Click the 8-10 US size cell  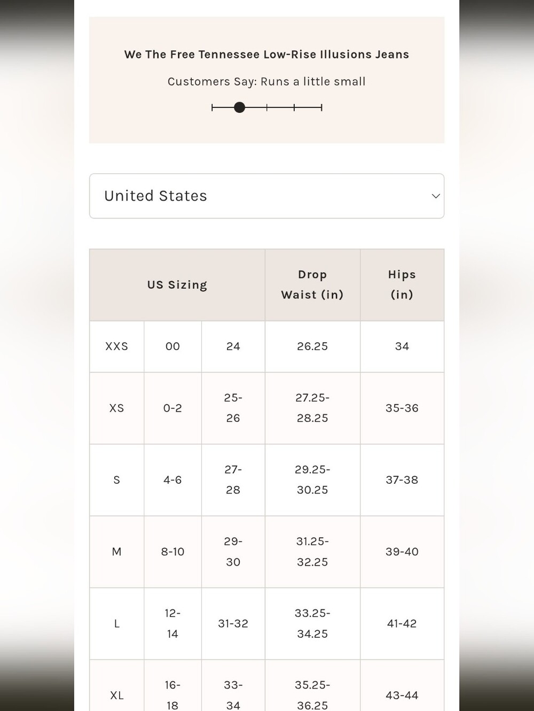pyautogui.click(x=172, y=552)
